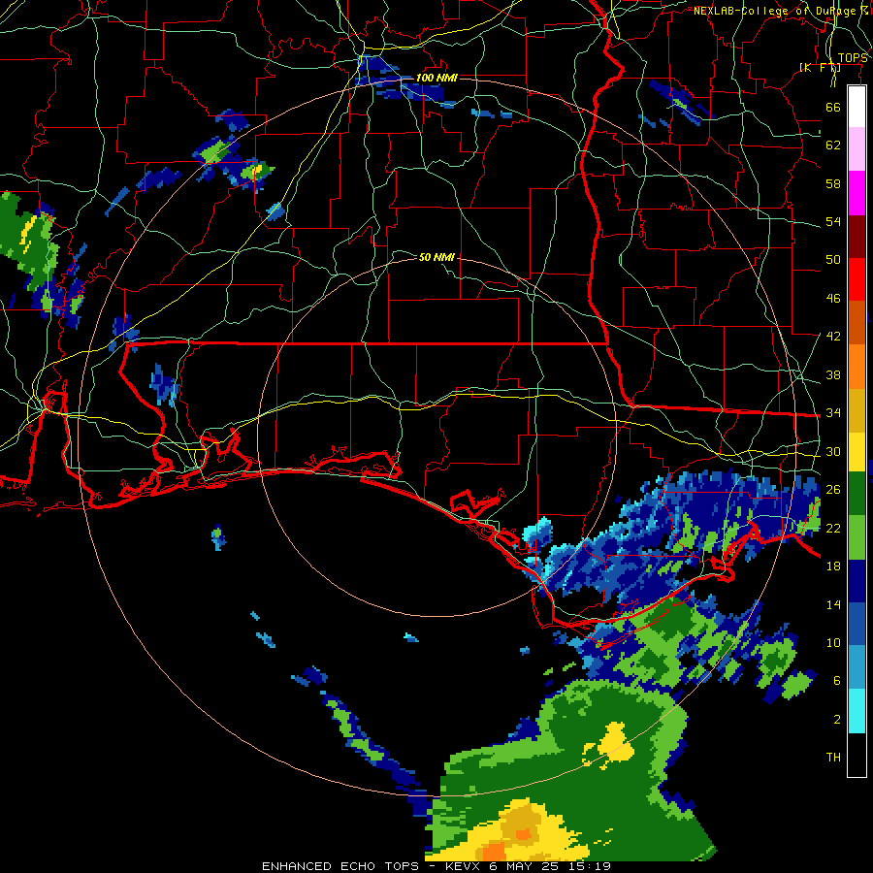Click the legend value '26'

click(x=833, y=490)
